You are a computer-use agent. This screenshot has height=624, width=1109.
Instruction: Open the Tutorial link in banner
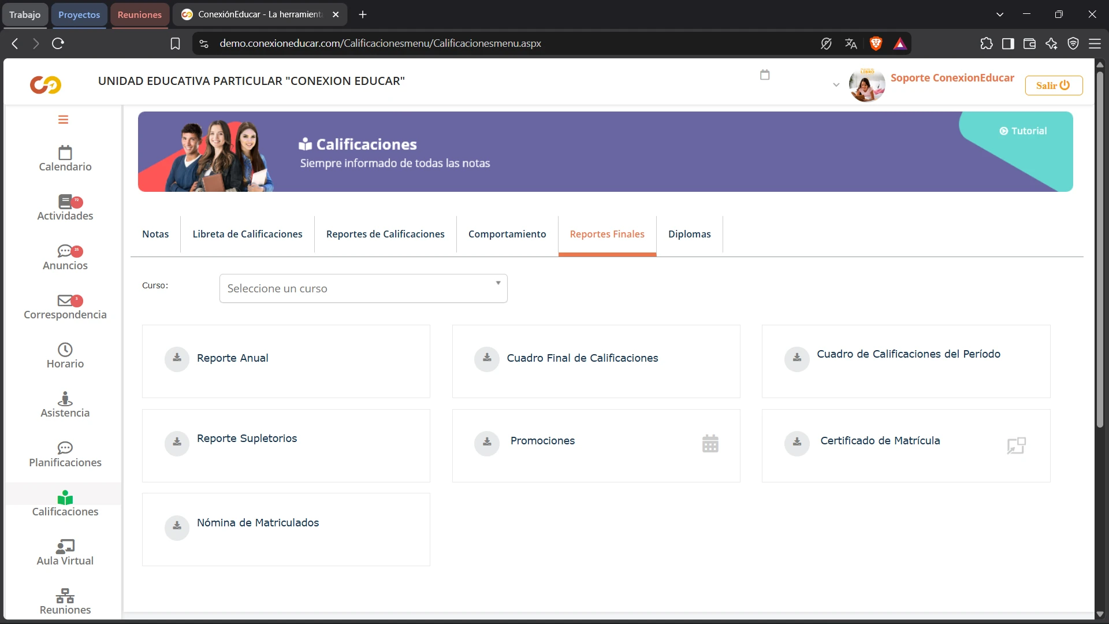pos(1023,131)
